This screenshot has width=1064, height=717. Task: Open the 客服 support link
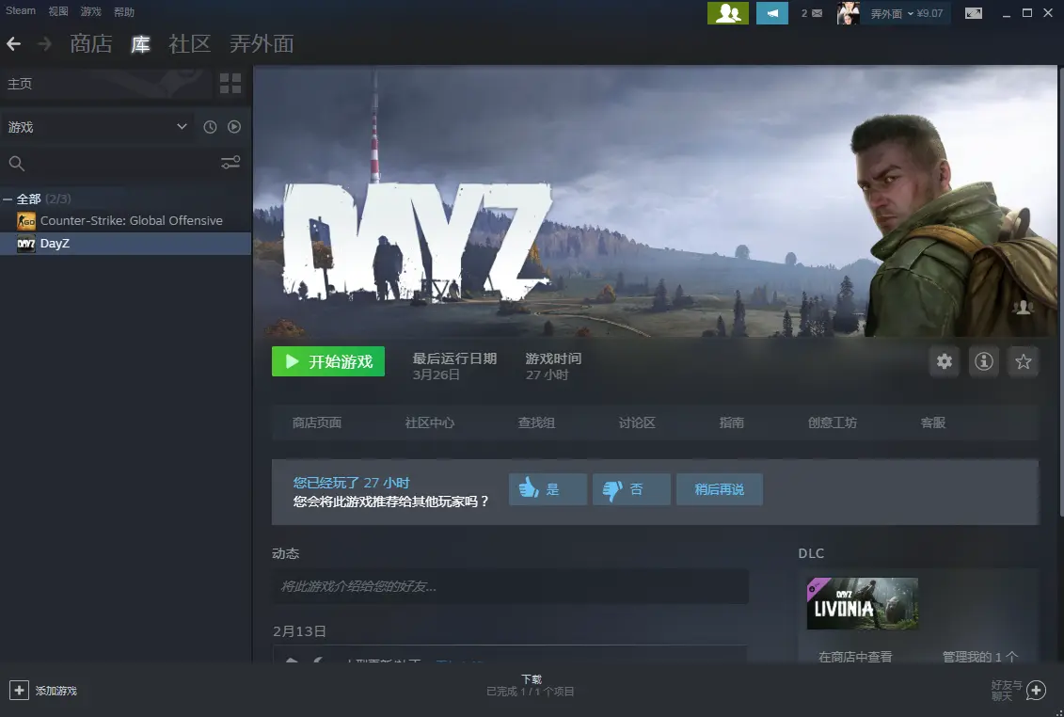[x=933, y=422]
